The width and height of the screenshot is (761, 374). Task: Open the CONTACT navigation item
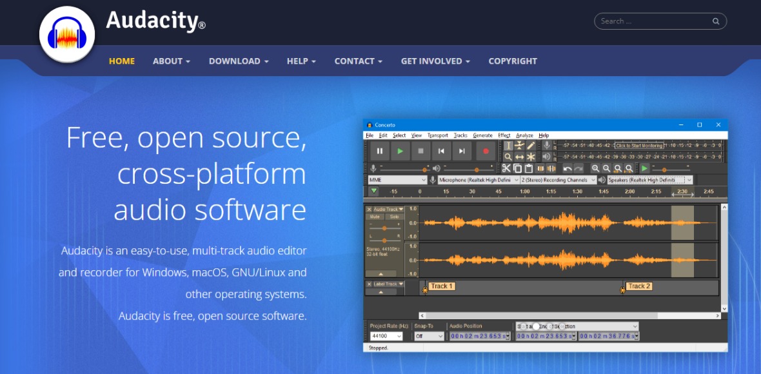point(358,61)
